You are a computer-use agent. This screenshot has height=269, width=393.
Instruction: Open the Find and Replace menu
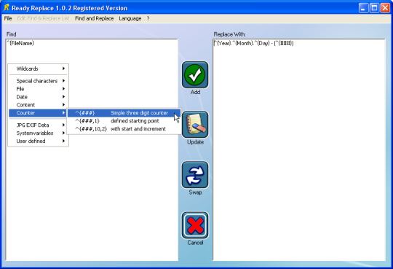pyautogui.click(x=94, y=18)
